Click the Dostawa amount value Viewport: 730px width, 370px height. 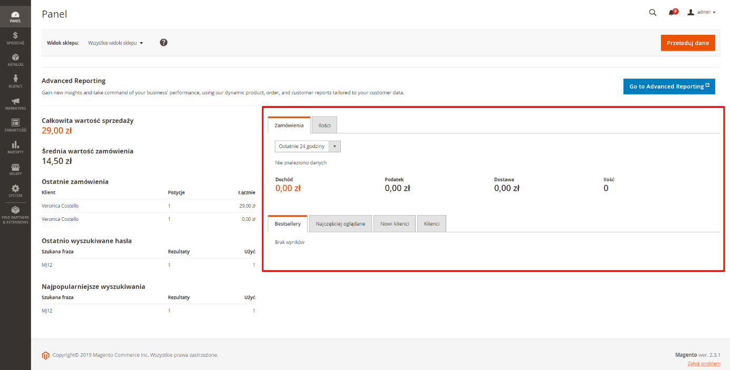(507, 188)
